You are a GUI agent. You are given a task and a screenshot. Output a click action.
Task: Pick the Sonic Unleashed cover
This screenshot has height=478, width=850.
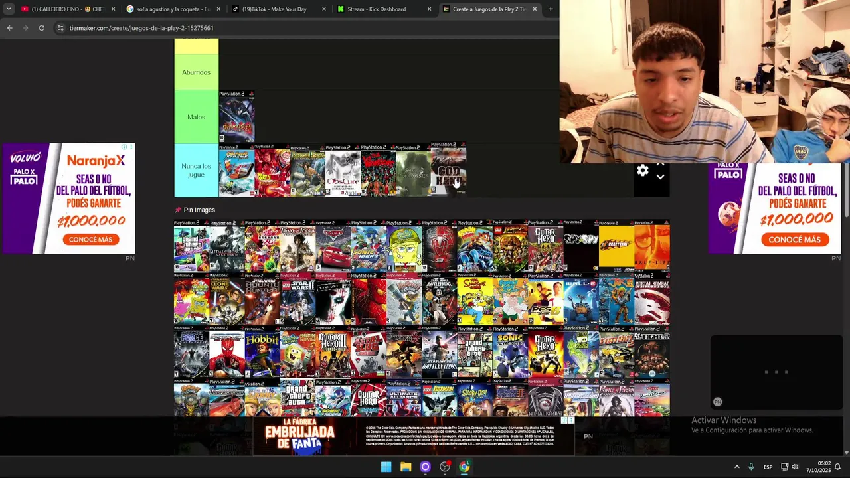point(510,353)
